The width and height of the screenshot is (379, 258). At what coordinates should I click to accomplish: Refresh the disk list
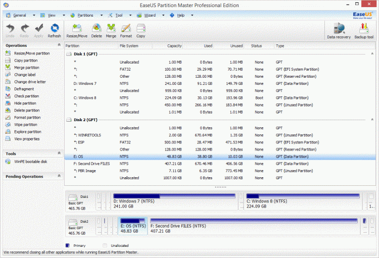(x=55, y=31)
